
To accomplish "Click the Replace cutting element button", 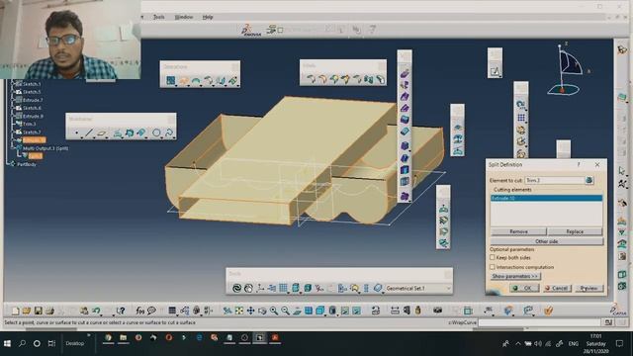I will [575, 231].
